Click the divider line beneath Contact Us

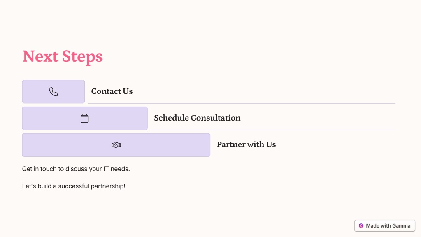click(242, 103)
